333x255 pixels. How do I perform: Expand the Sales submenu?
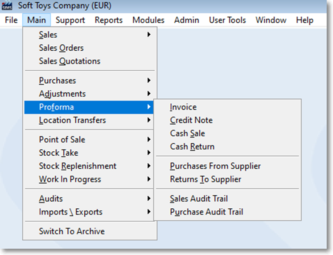[x=89, y=35]
